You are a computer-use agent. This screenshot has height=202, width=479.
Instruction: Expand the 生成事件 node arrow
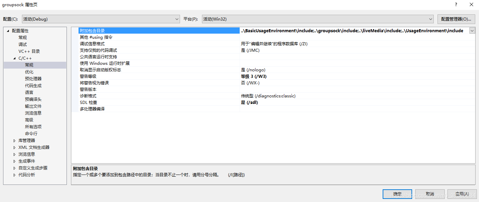(14, 161)
